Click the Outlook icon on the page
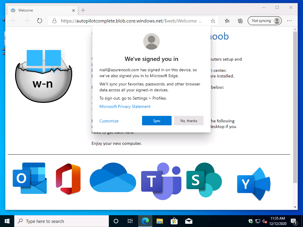This screenshot has height=227, width=303. pyautogui.click(x=30, y=178)
